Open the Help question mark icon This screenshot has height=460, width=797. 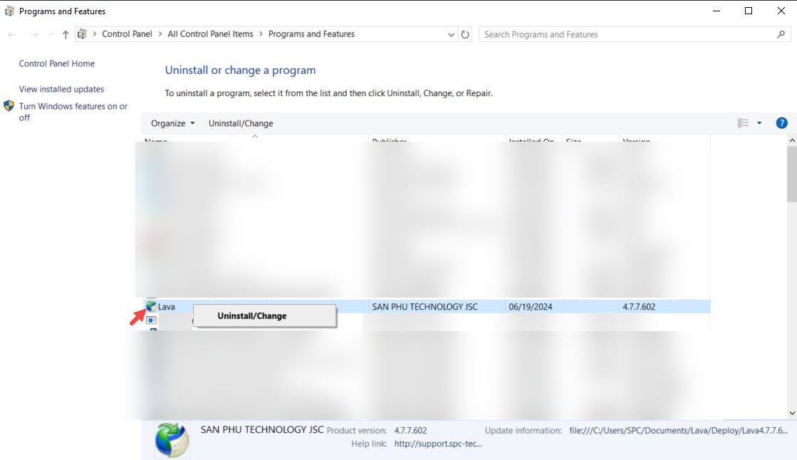(781, 123)
